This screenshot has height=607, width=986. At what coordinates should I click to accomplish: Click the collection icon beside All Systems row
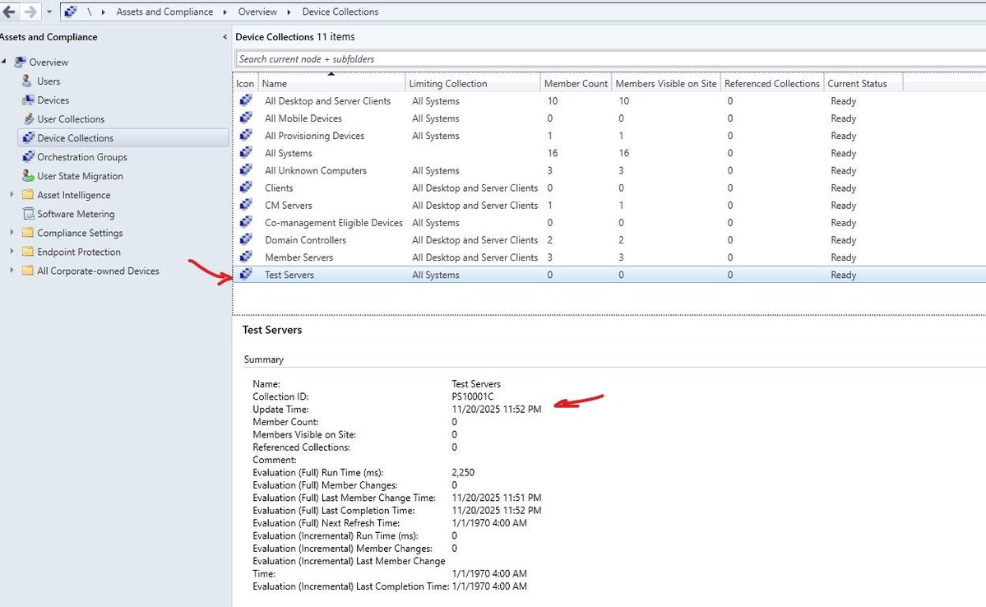244,153
